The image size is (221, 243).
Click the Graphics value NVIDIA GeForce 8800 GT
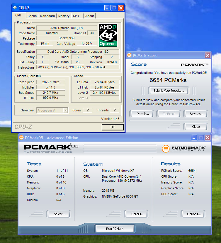pos(120,196)
